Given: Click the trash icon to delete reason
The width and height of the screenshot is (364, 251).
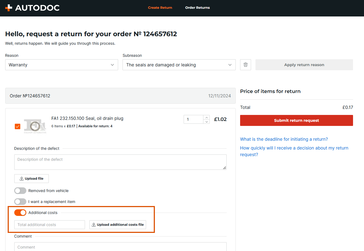Looking at the screenshot, I should click(245, 65).
